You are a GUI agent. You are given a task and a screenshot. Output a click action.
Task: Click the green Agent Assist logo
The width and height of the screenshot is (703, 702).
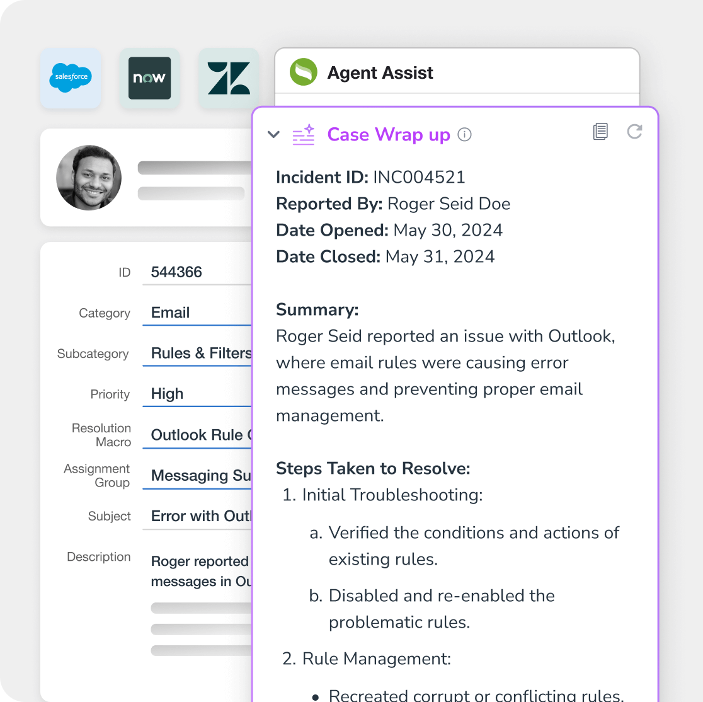point(303,72)
